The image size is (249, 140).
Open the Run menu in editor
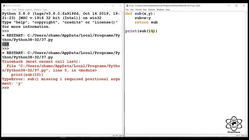[x=145, y=10]
